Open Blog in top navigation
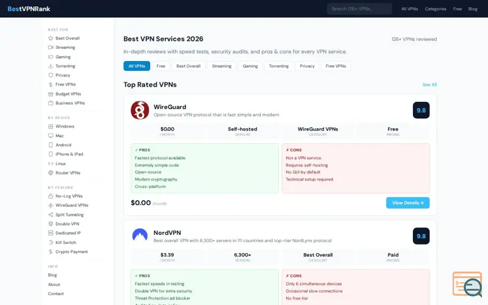The width and height of the screenshot is (488, 305). 473,9
